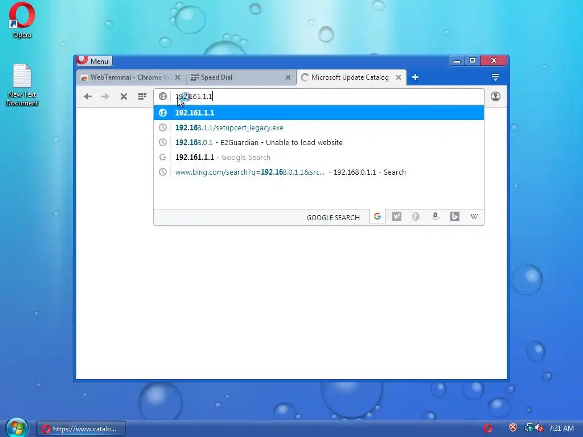This screenshot has width=583, height=437.
Task: Click the Opera taskbar window button
Action: pyautogui.click(x=81, y=429)
